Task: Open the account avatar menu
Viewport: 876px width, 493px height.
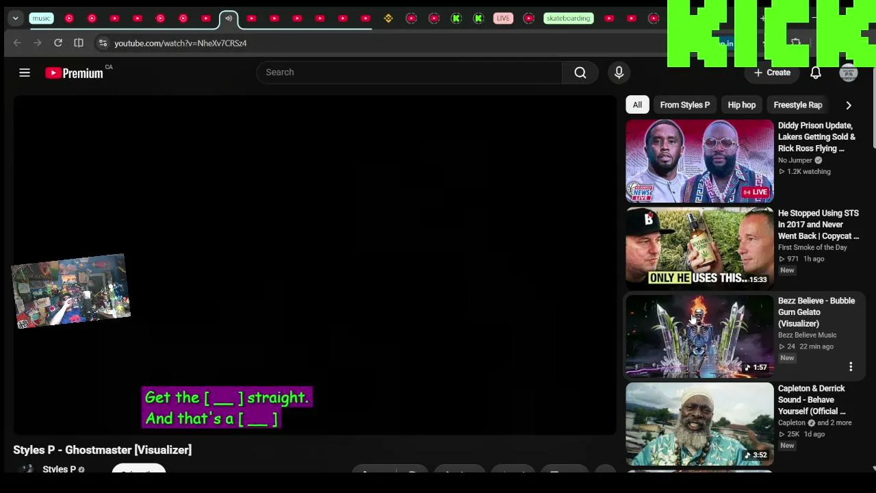Action: pos(849,73)
